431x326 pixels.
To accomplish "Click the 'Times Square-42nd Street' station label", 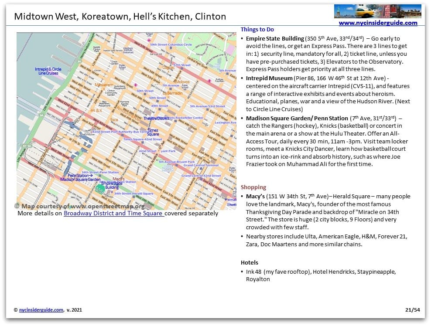I will click(143, 139).
